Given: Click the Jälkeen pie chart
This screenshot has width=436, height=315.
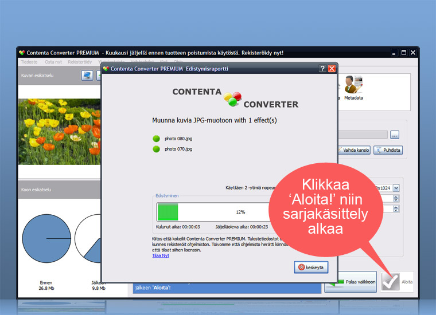Looking at the screenshot, I should pyautogui.click(x=88, y=238).
